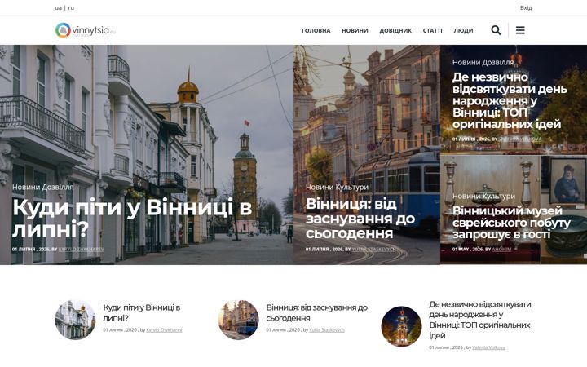This screenshot has height=367, width=587.
Task: Open the ЛЮДИ menu item
Action: [463, 30]
